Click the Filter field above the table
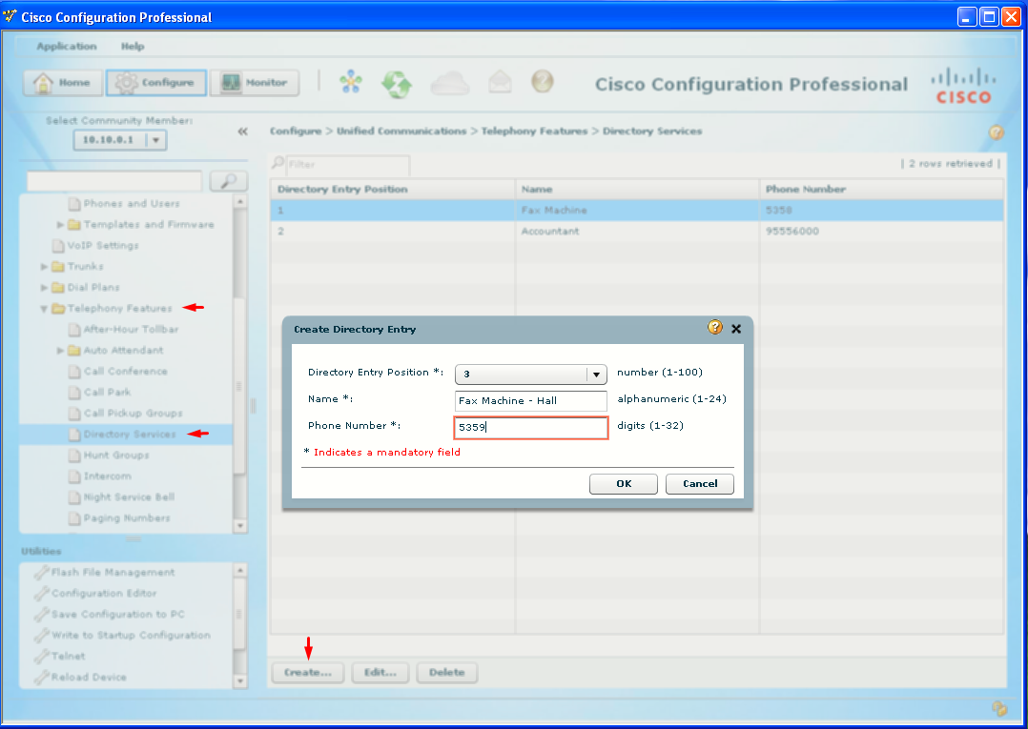Viewport: 1028px width, 729px height. pyautogui.click(x=348, y=165)
